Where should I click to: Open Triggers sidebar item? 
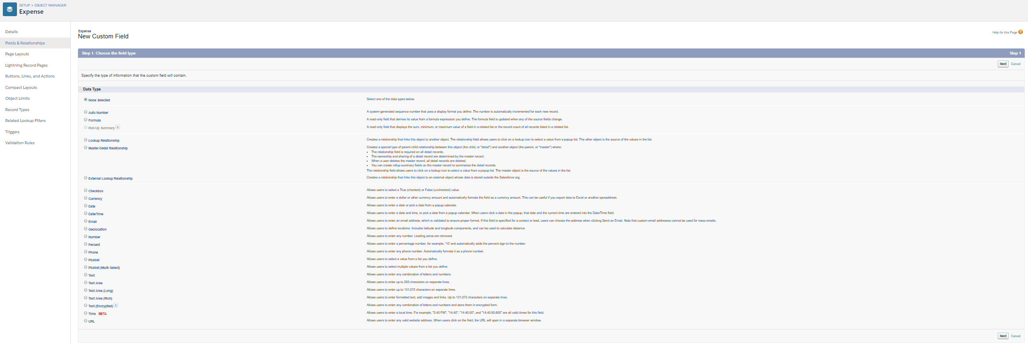(x=13, y=132)
